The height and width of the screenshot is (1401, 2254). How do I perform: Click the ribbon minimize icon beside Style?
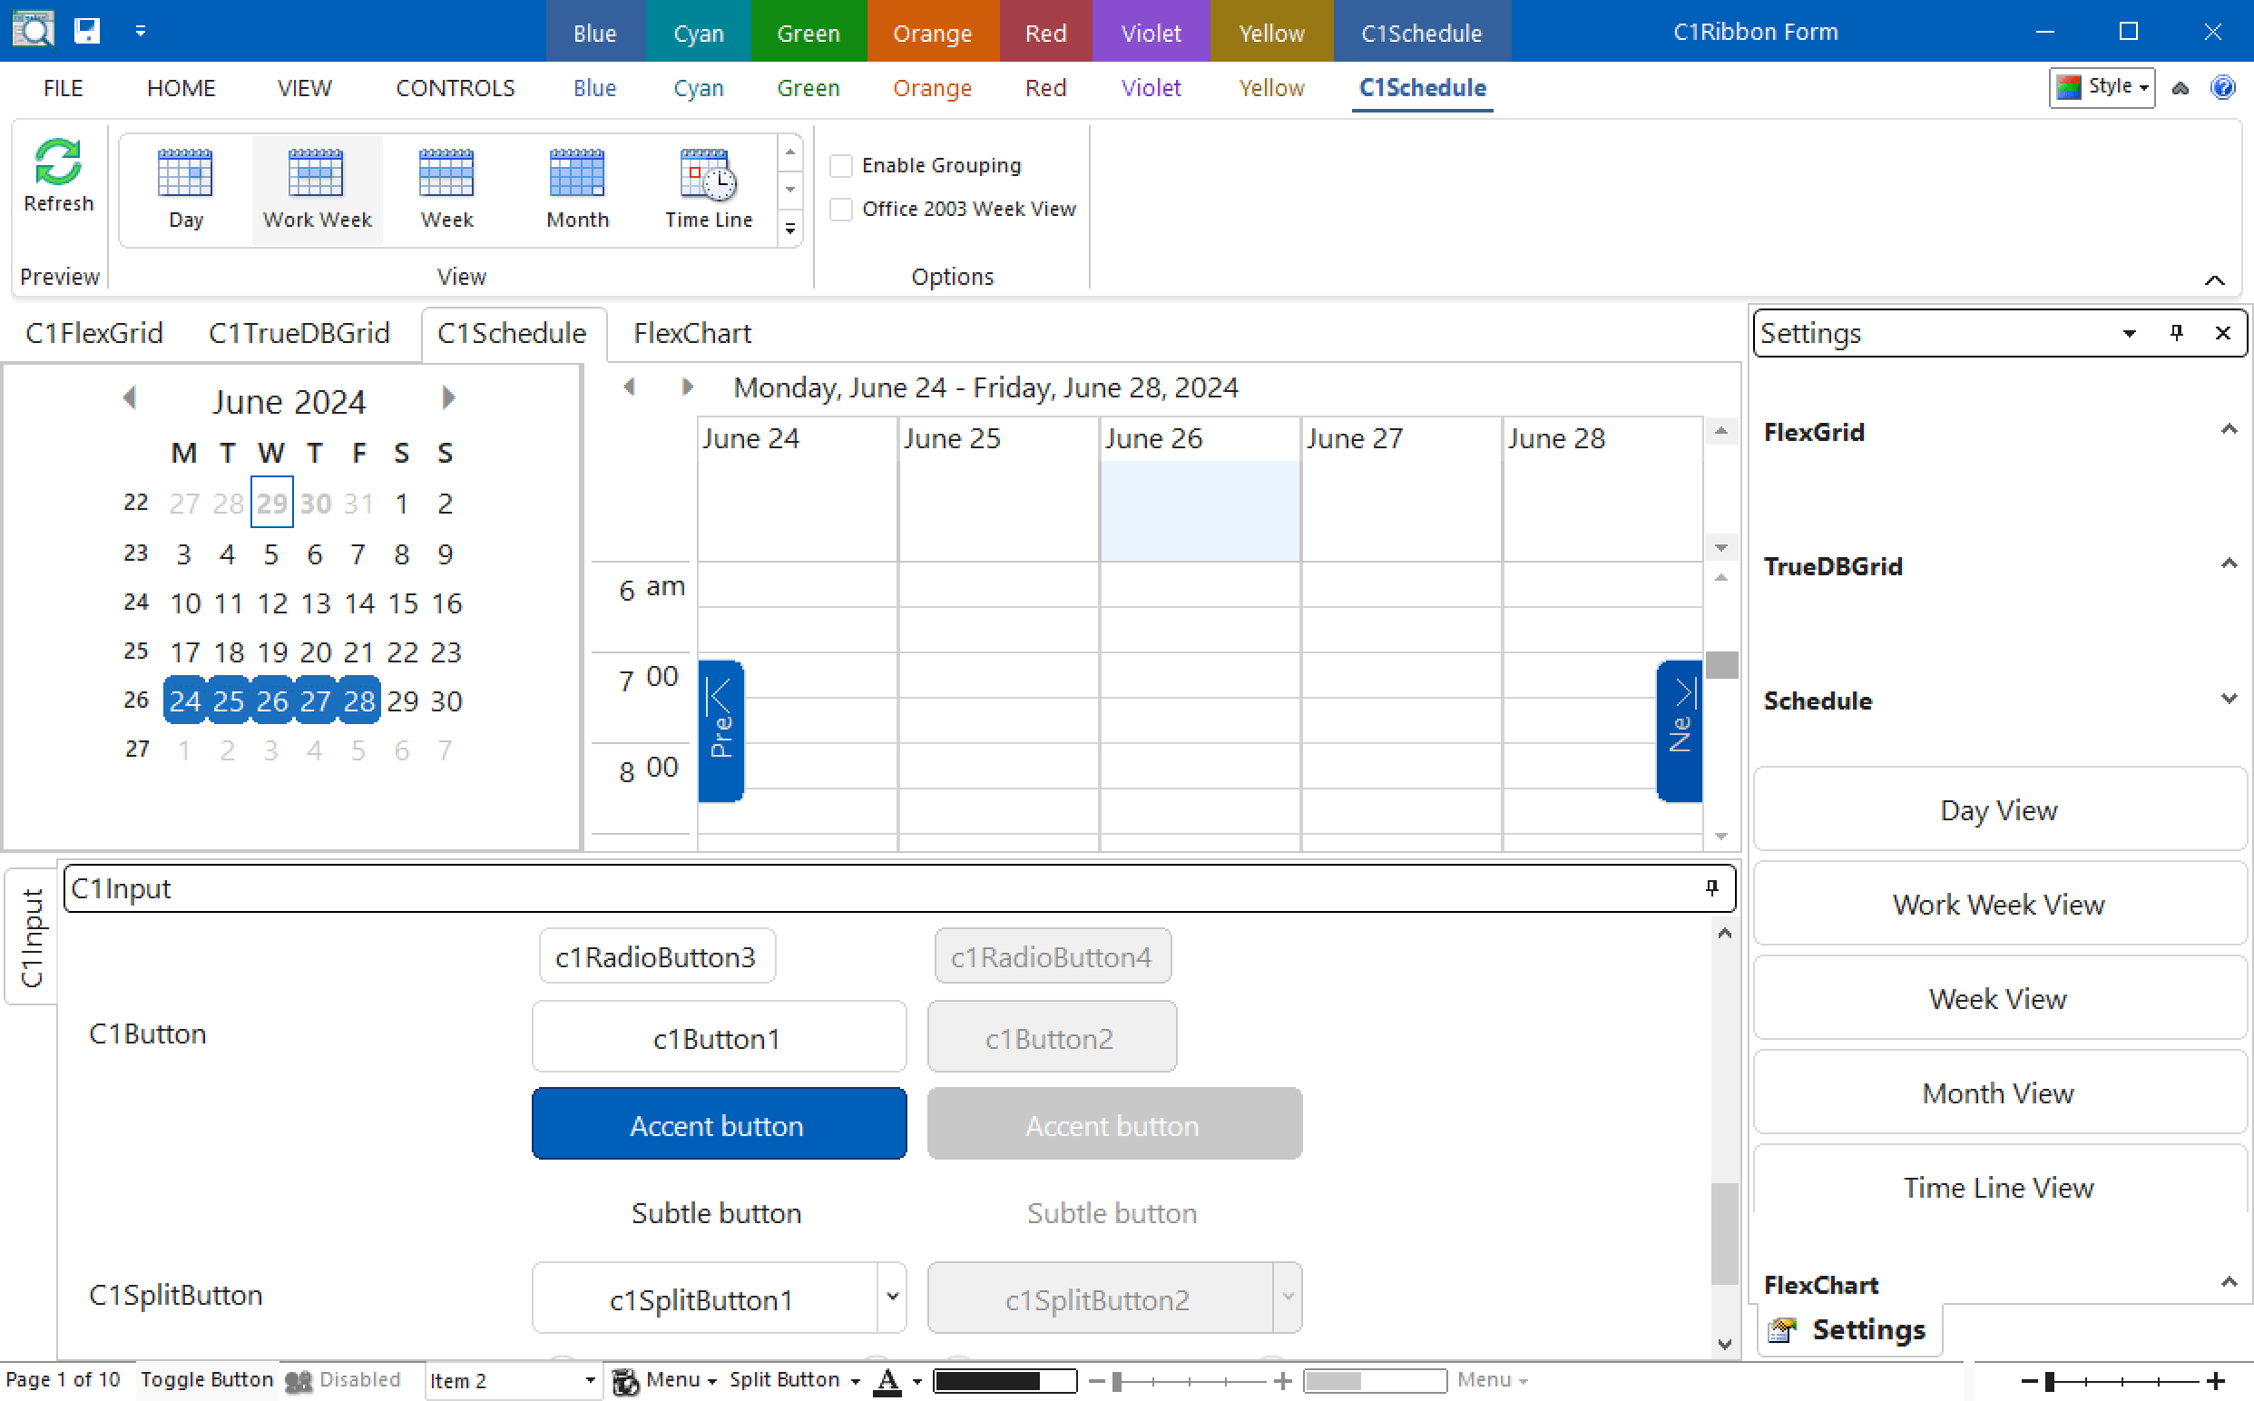pos(2180,88)
